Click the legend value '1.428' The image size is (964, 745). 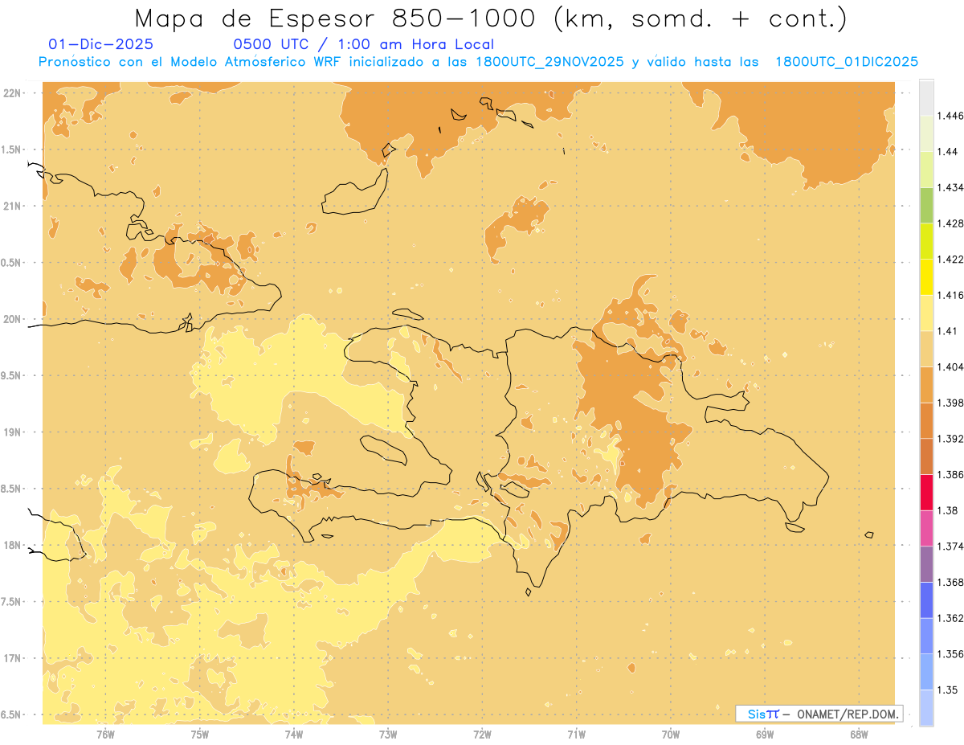point(950,223)
